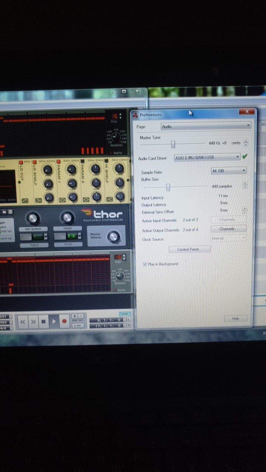This screenshot has height=472, width=266.
Task: Click the LO SHELF Q knob
Action: (x=49, y=197)
